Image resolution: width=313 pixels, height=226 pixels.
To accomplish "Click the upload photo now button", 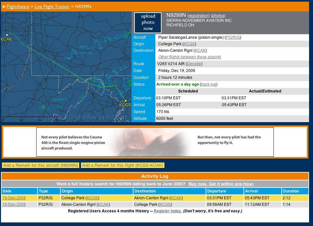I will [148, 22].
